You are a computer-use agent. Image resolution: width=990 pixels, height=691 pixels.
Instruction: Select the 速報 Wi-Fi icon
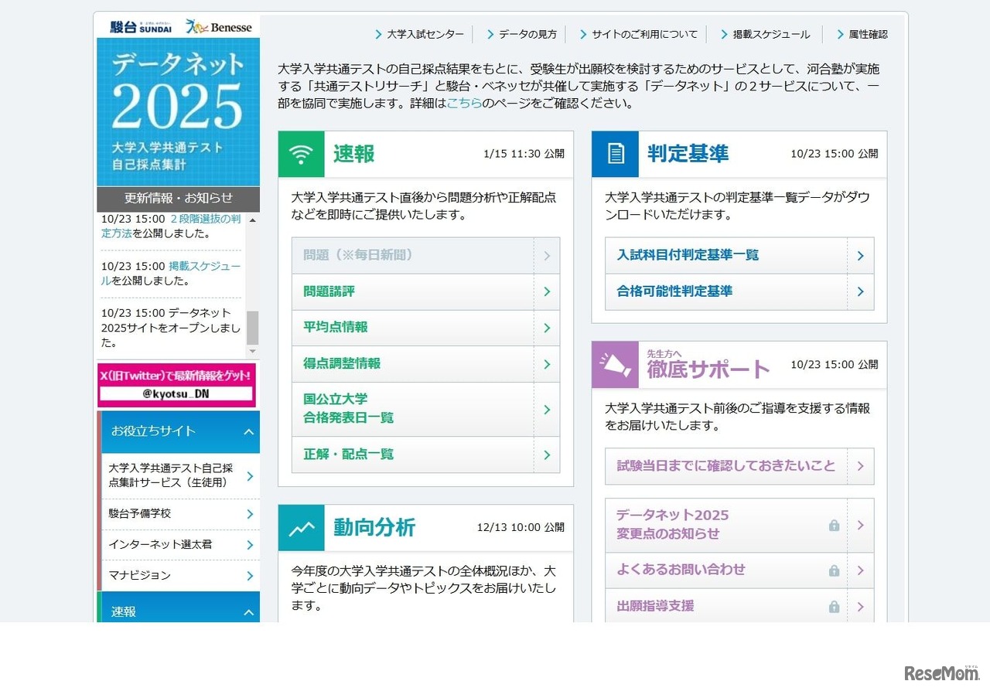point(300,153)
